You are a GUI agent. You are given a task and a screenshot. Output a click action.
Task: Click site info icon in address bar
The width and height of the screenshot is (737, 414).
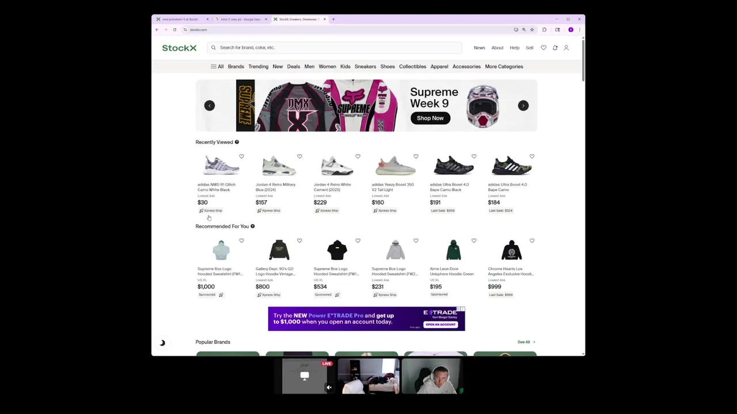point(185,29)
